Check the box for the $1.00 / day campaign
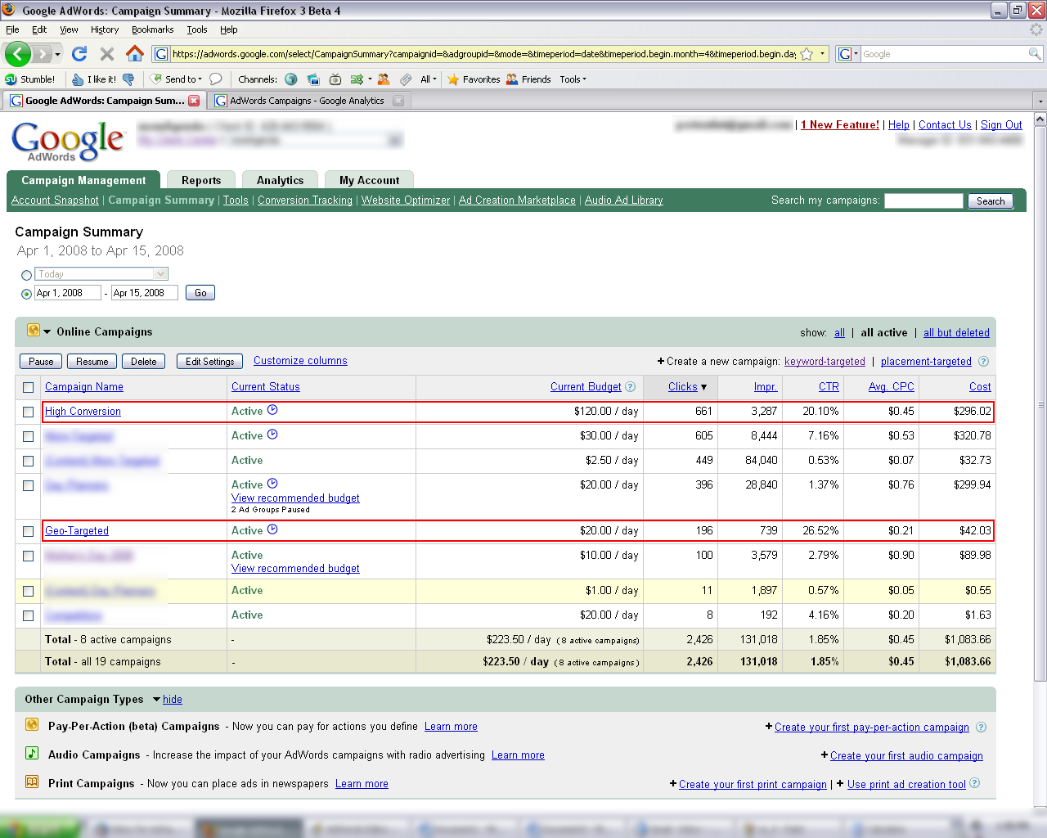 (29, 591)
